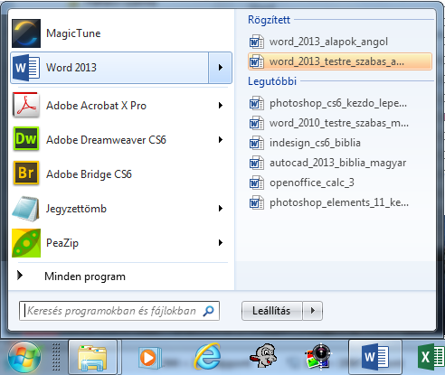Click document icon beside autocad_2013_biblia_magyar
The image size is (445, 375).
click(x=256, y=163)
